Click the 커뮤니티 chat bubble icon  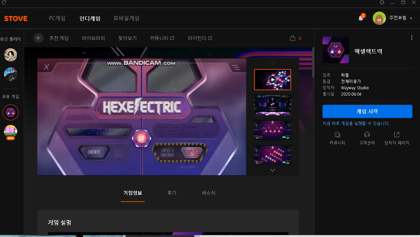337,135
